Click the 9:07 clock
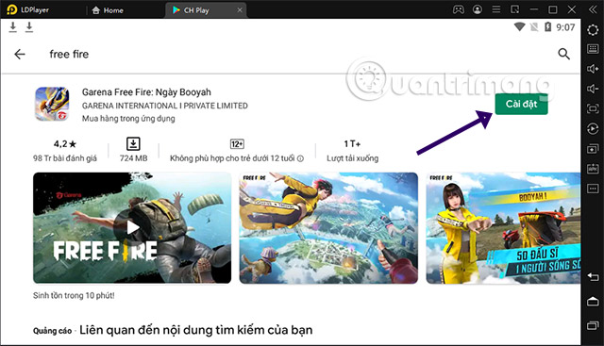This screenshot has height=346, width=604. pos(565,27)
